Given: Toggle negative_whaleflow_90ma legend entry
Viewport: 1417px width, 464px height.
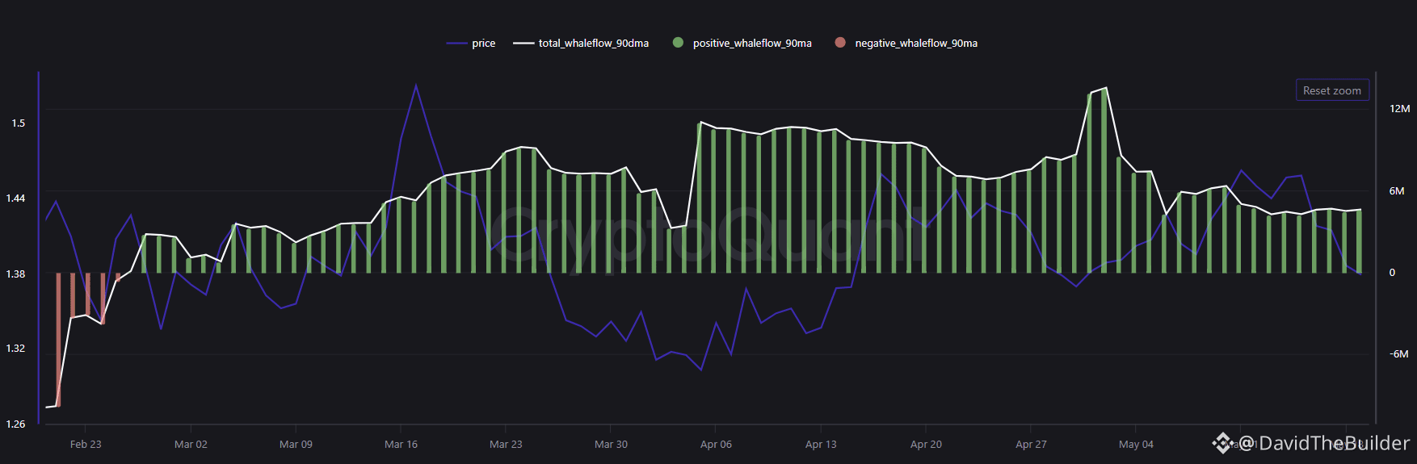Looking at the screenshot, I should pyautogui.click(x=906, y=43).
